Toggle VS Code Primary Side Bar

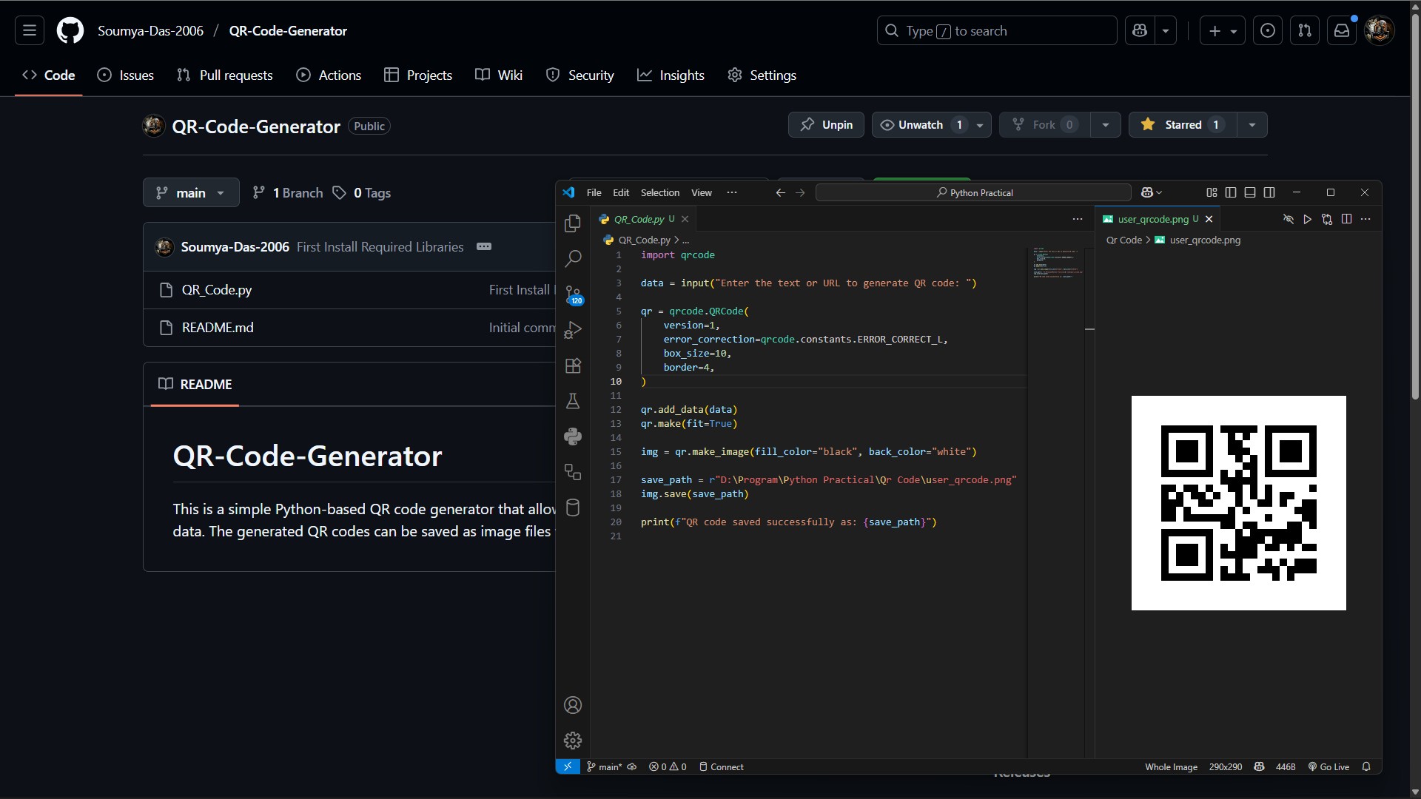[1231, 192]
